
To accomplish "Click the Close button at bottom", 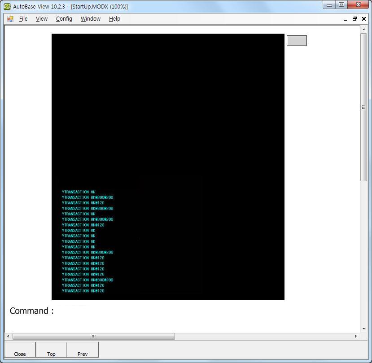I will coord(20,350).
